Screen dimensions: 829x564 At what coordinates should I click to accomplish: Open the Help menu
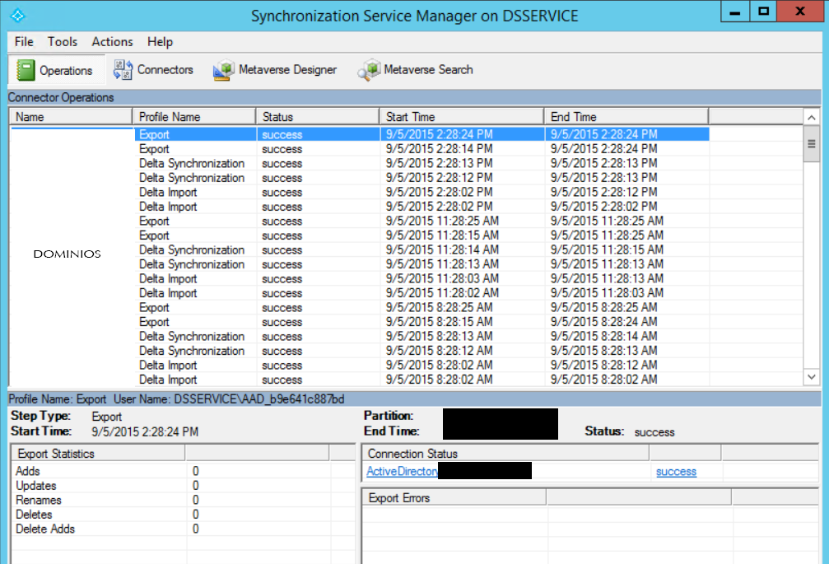(160, 41)
